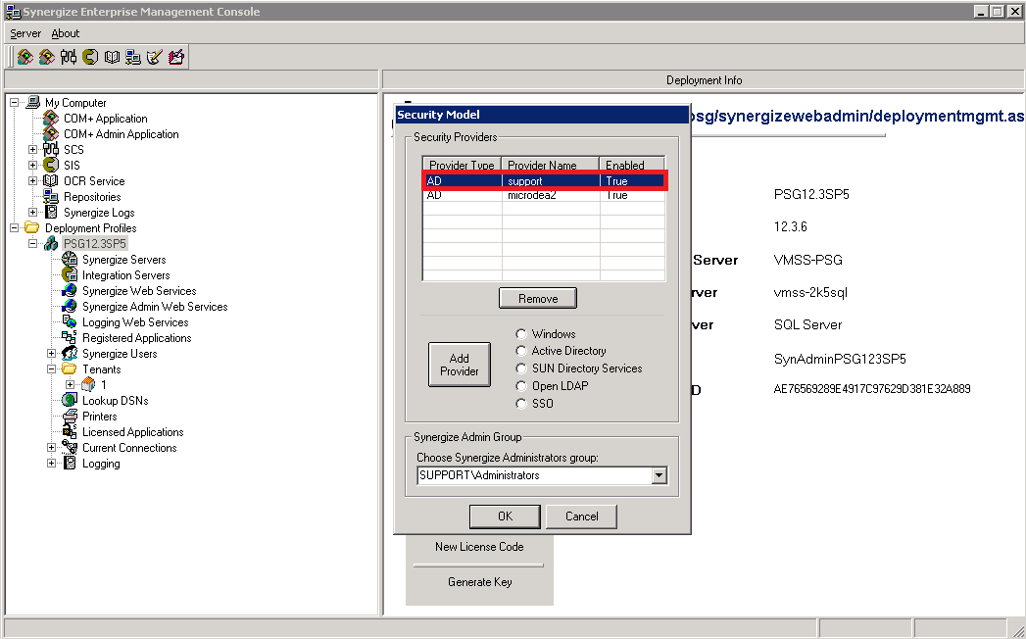
Task: Collapse the Tenants folder node
Action: click(52, 369)
